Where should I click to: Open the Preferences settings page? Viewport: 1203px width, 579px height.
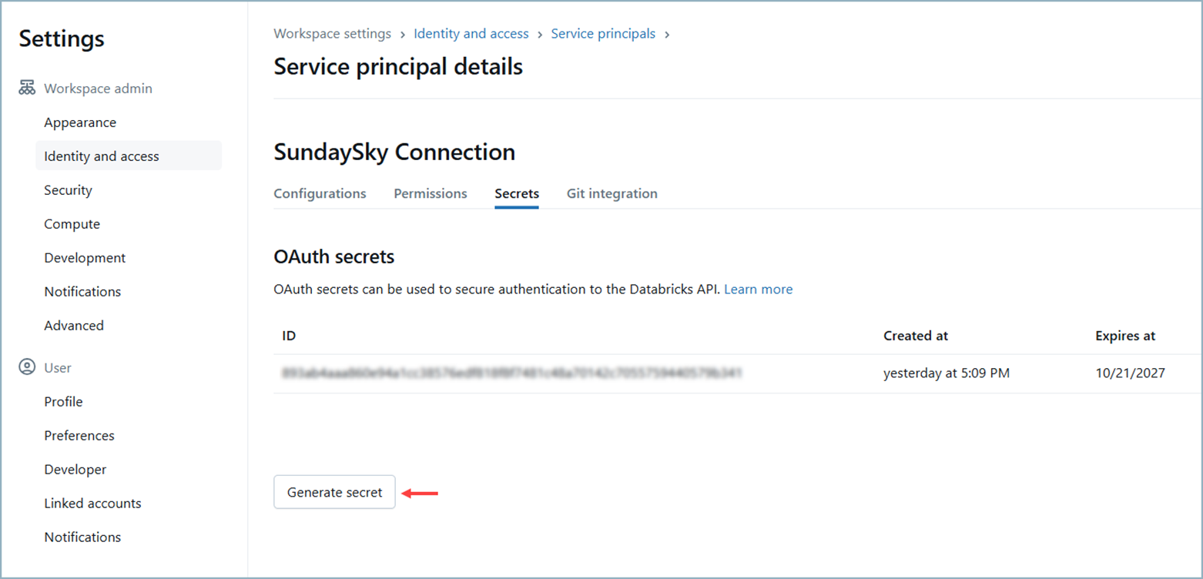click(79, 435)
